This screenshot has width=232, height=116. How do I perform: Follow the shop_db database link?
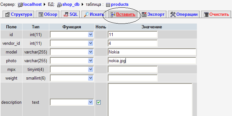pyautogui.click(x=71, y=5)
